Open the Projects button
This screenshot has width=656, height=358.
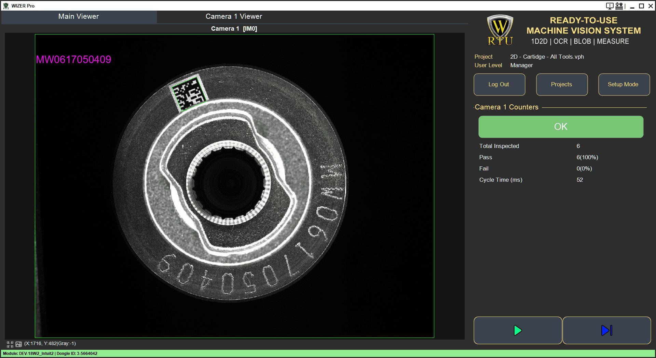[562, 85]
